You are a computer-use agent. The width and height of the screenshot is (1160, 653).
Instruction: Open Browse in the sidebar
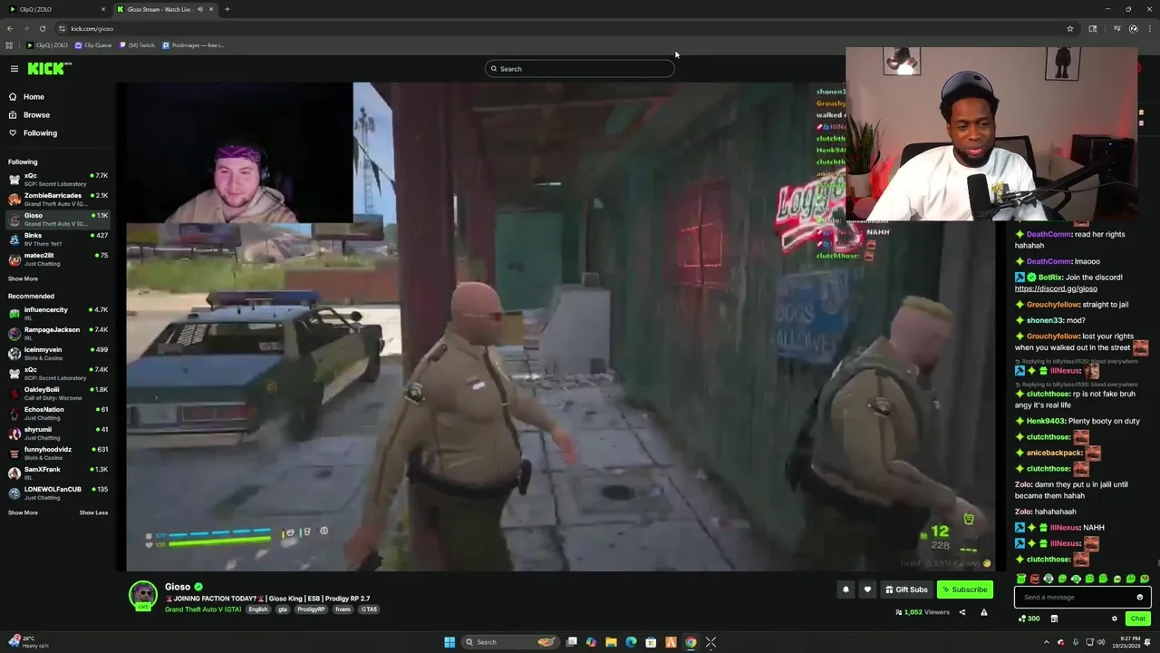pos(36,115)
